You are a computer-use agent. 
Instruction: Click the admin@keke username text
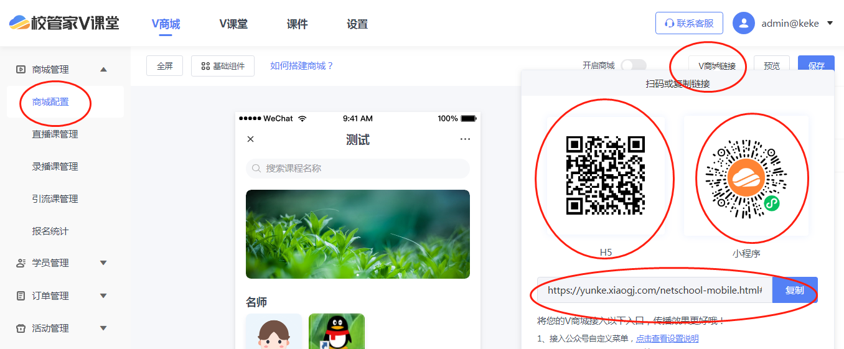click(x=790, y=24)
